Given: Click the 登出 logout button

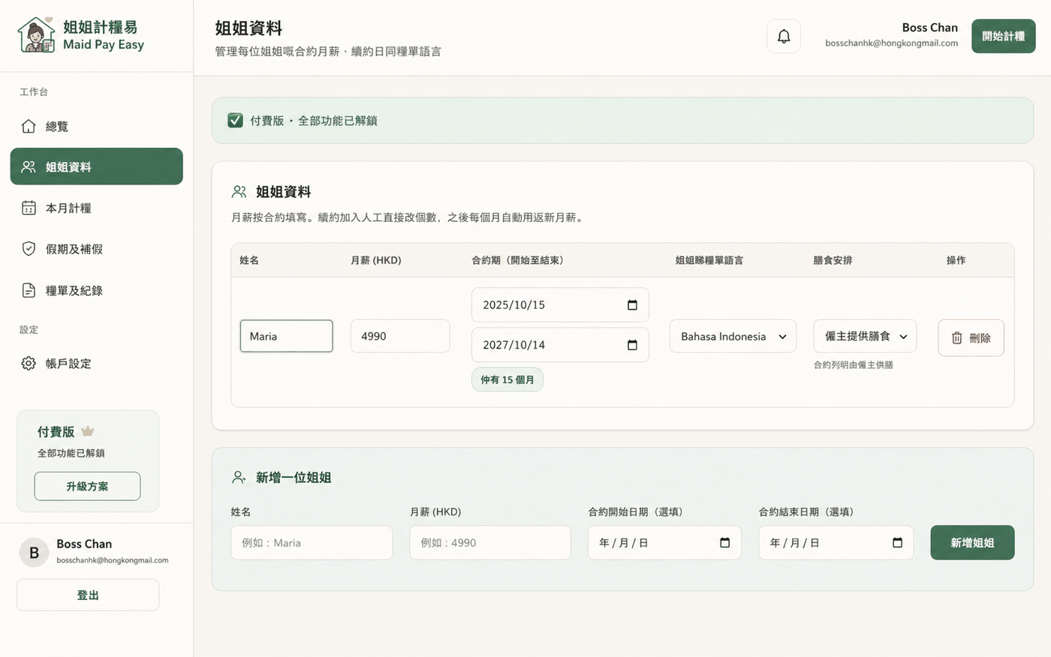Looking at the screenshot, I should pyautogui.click(x=88, y=595).
